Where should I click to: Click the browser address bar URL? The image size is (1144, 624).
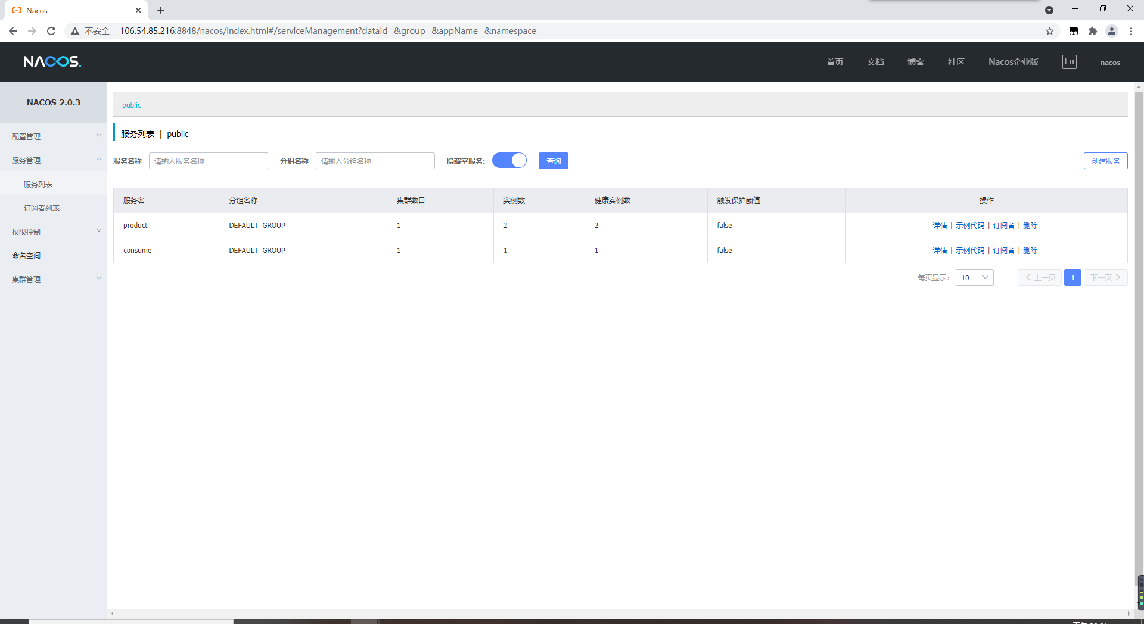(x=331, y=31)
